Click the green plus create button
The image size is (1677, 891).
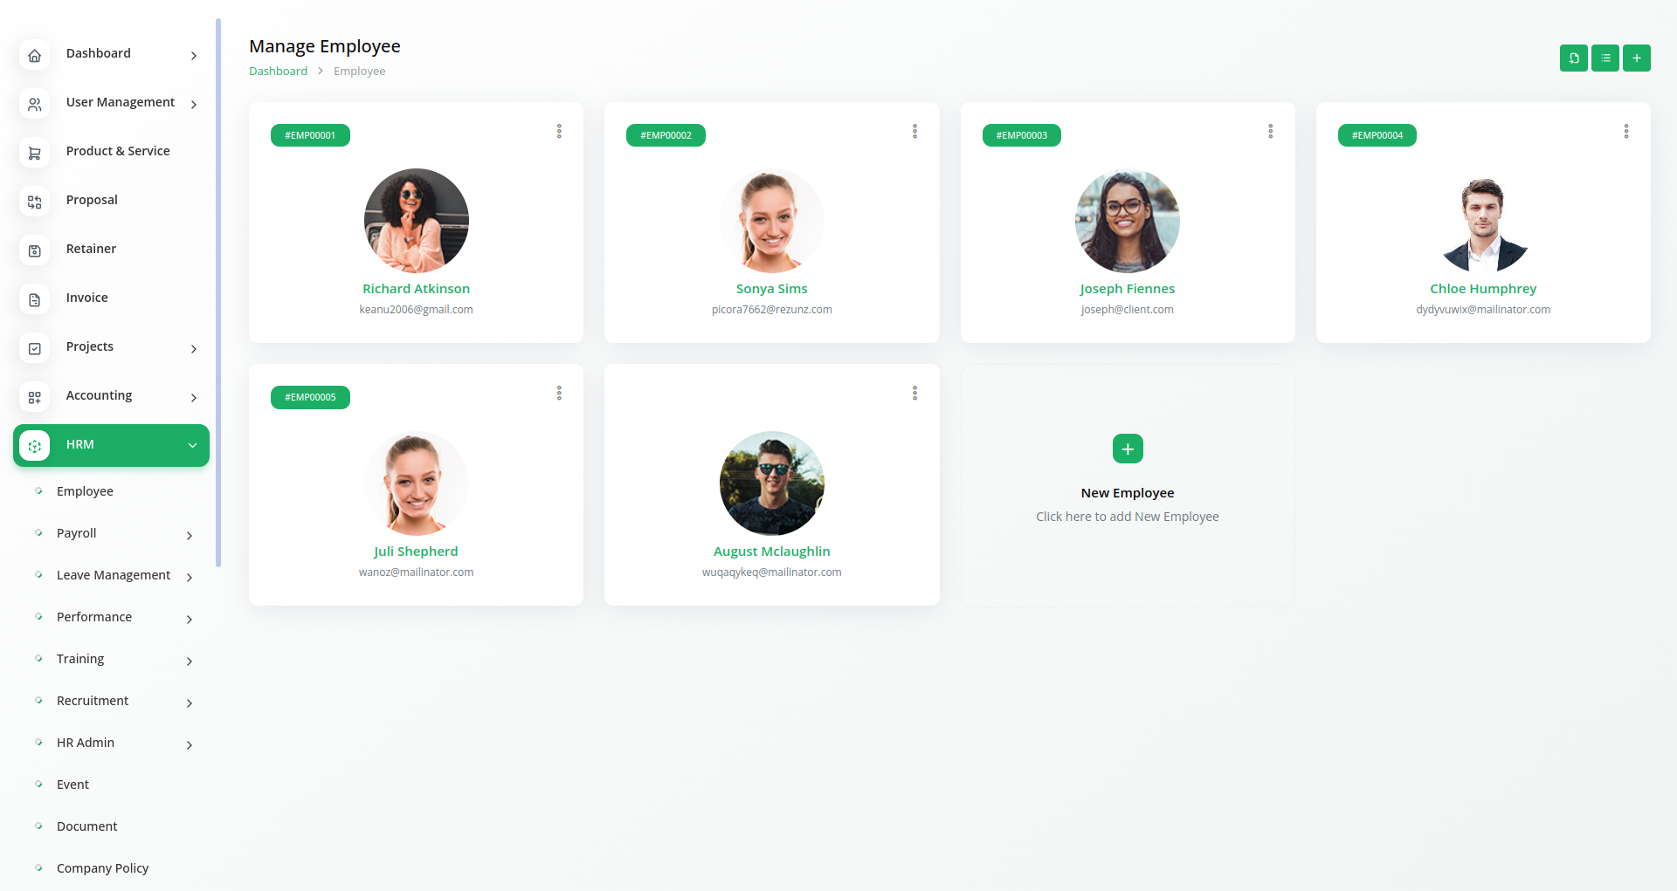point(1636,58)
